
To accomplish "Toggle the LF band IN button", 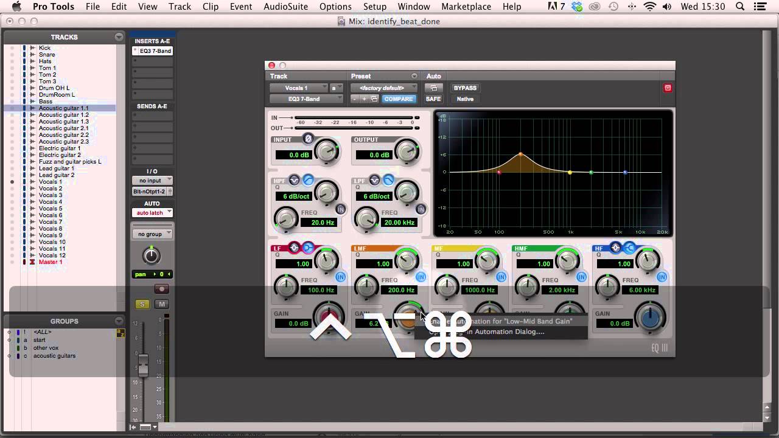I will click(x=340, y=277).
